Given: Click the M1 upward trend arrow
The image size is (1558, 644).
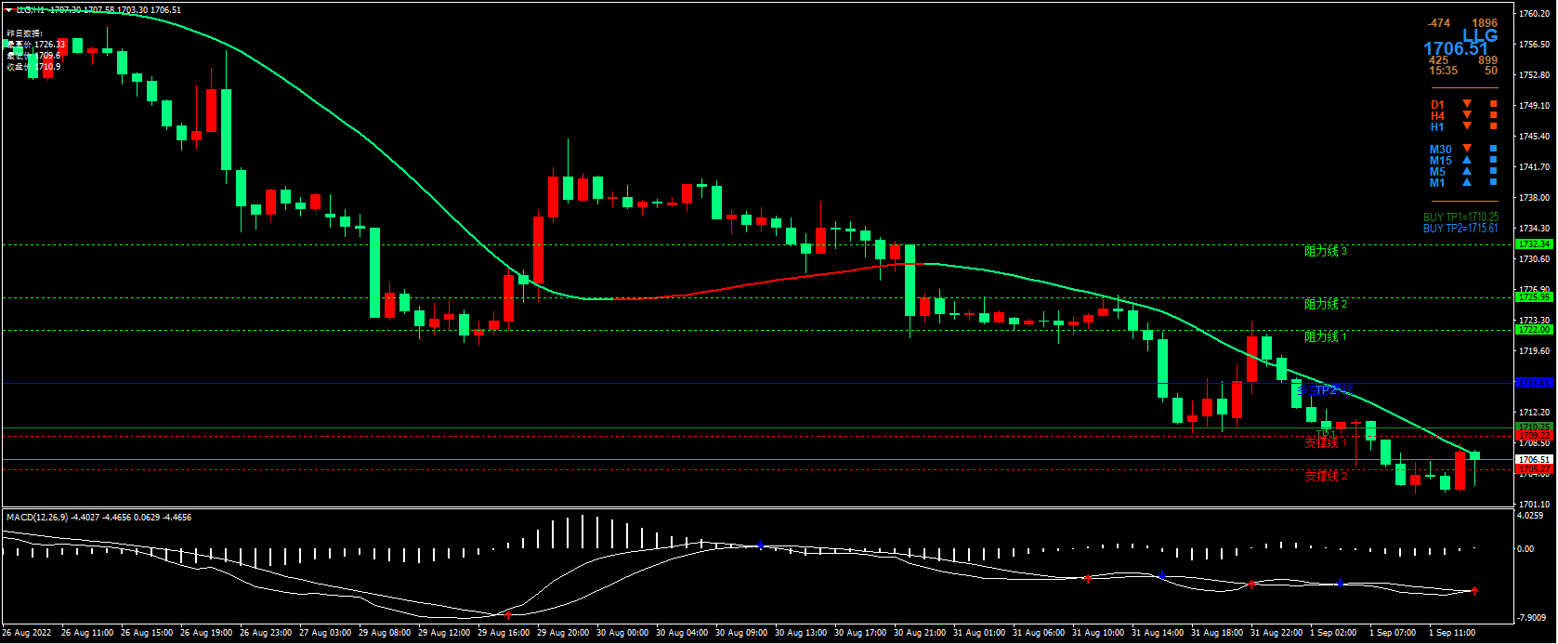Looking at the screenshot, I should (x=1467, y=182).
